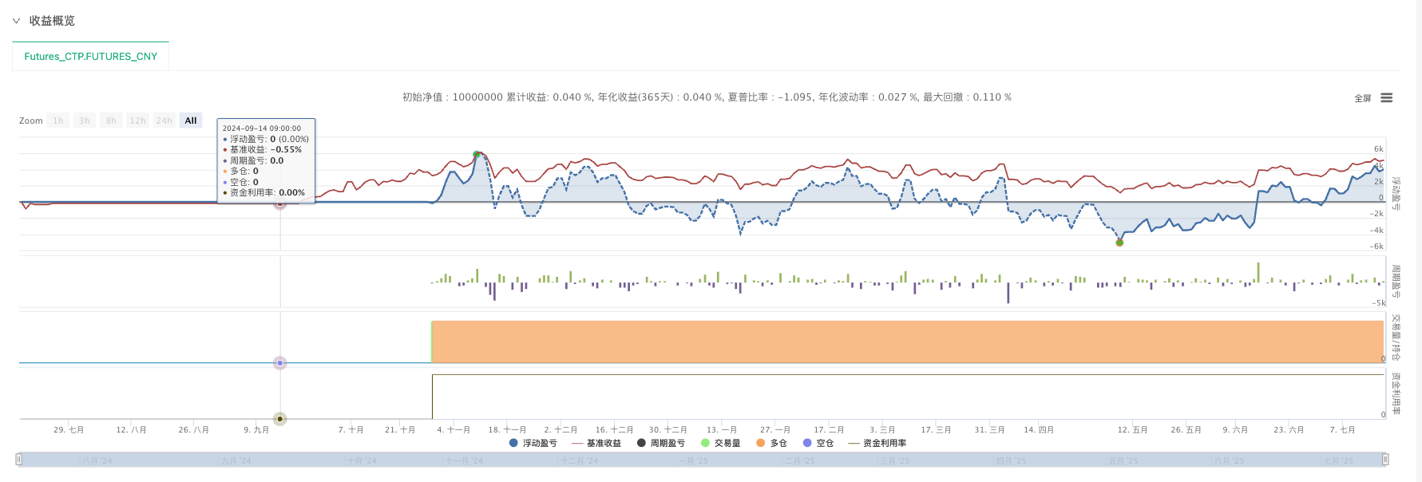This screenshot has height=482, width=1422.
Task: Click the hover point on the 资金利用率 line
Action: (x=280, y=419)
